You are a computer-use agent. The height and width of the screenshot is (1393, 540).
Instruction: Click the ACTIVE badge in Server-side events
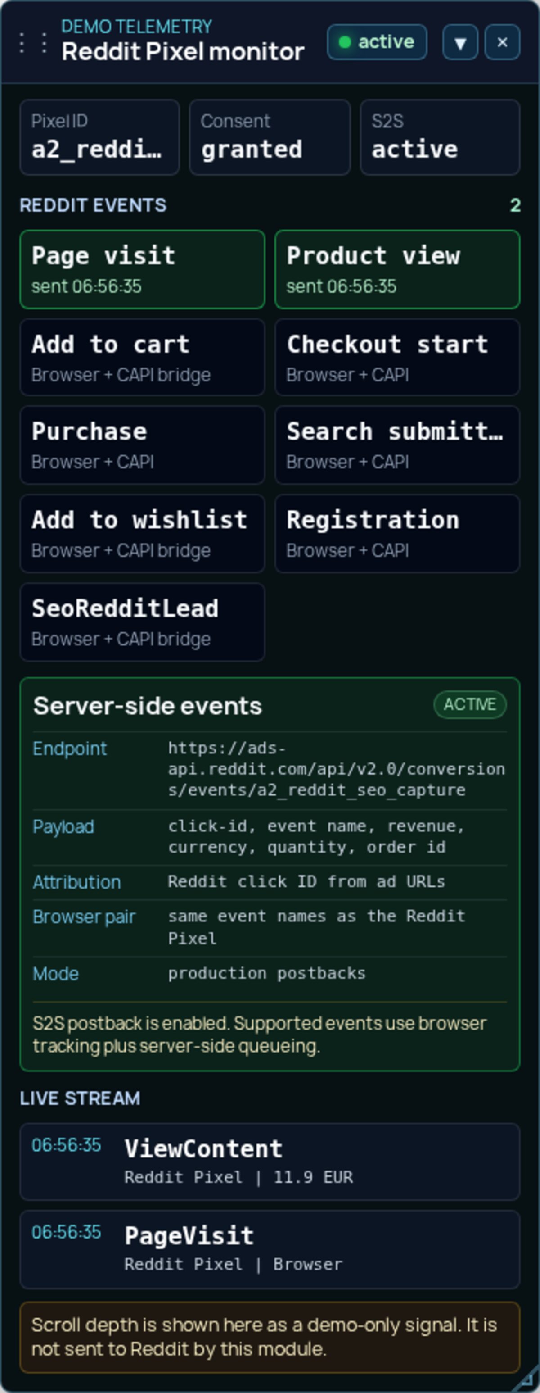click(x=470, y=705)
